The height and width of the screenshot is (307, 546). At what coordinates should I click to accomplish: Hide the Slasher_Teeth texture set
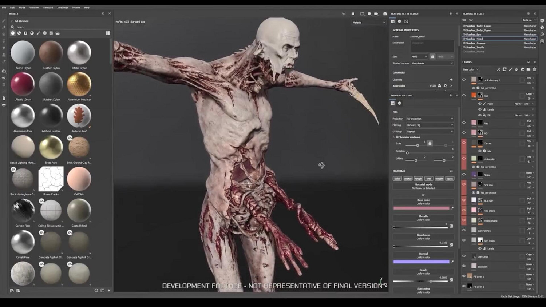[x=464, y=47]
